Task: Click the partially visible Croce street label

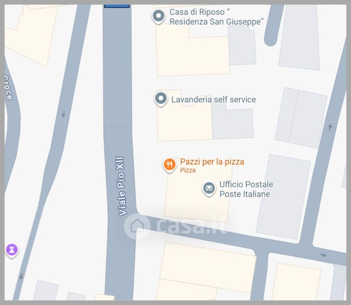Action: (8, 87)
